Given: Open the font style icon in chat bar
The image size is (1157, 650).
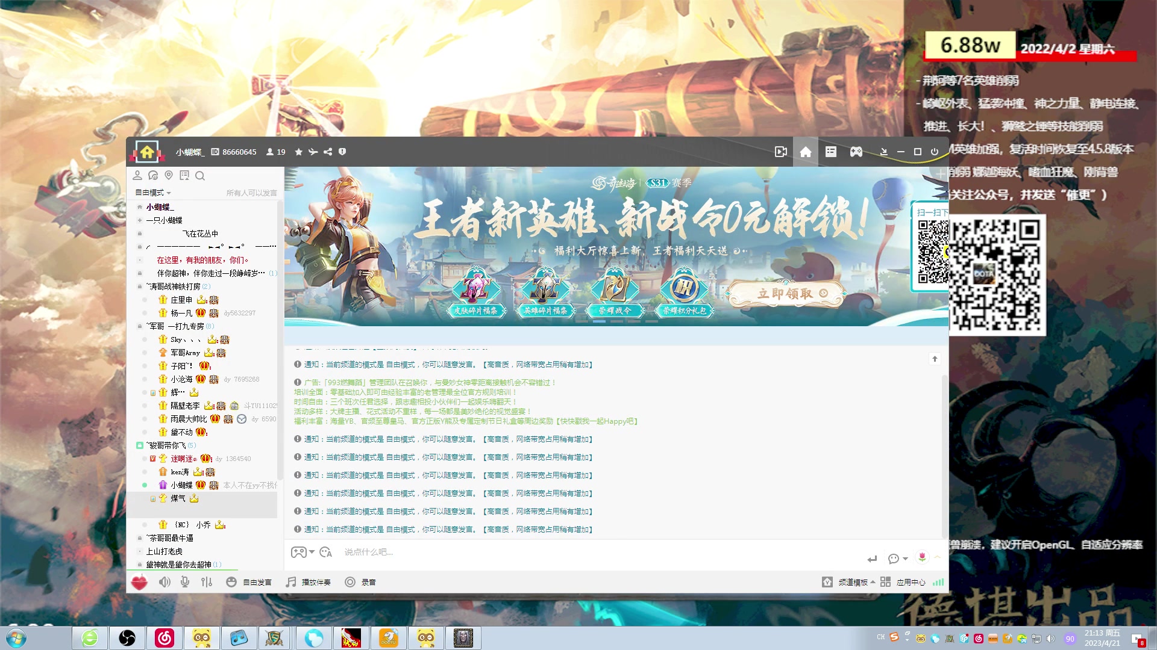Looking at the screenshot, I should pyautogui.click(x=326, y=552).
